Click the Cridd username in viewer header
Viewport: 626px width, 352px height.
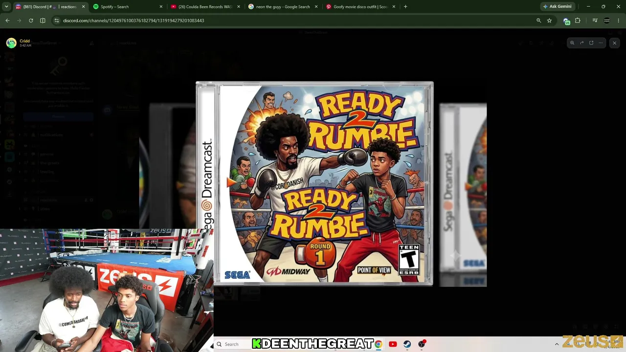pyautogui.click(x=24, y=41)
